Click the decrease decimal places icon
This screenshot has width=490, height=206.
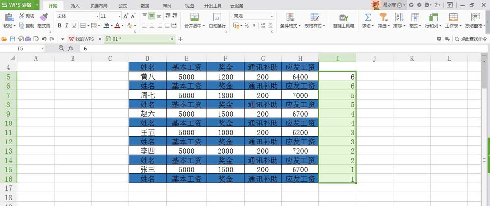click(x=270, y=26)
